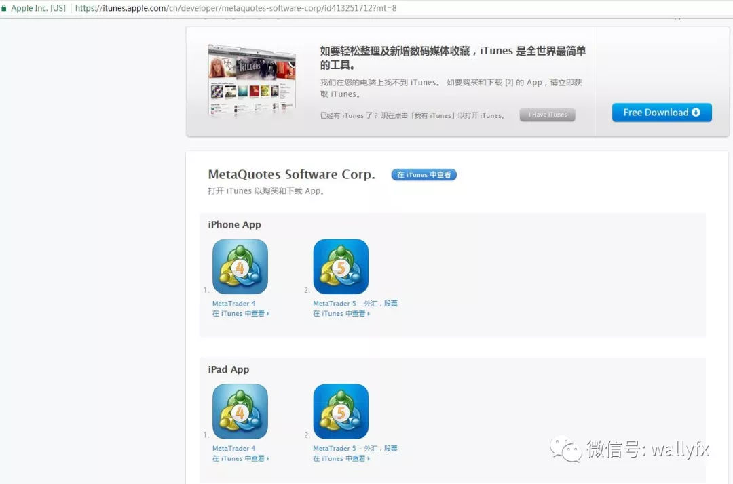
Task: Click the iPhone MetaTrader 4 app icon
Action: pyautogui.click(x=240, y=266)
